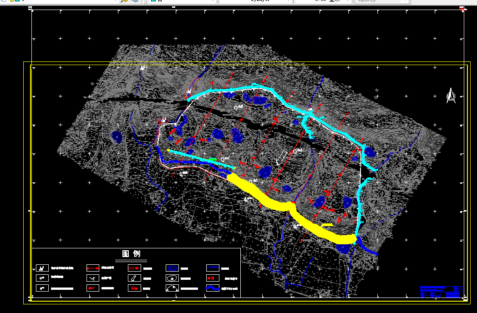
Task: Click the blue contour lines legend symbol
Action: click(x=213, y=268)
